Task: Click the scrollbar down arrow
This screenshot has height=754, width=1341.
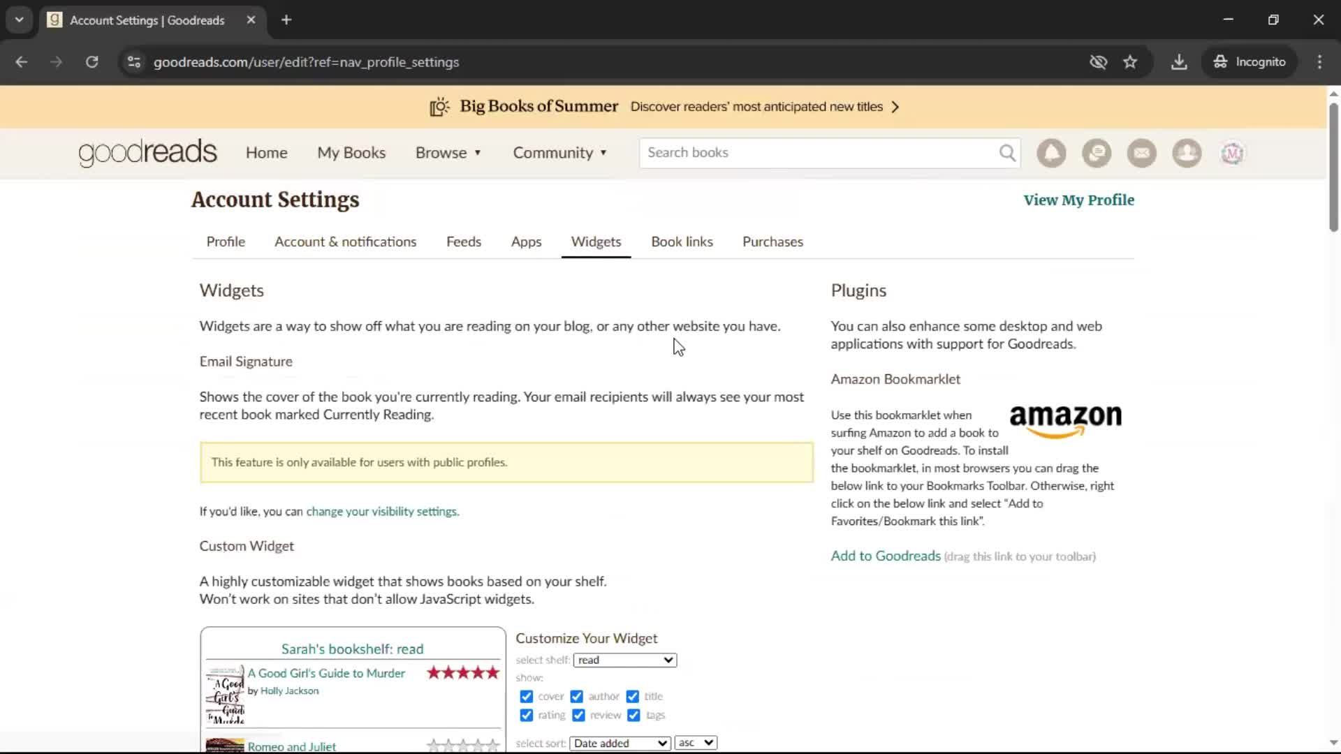Action: tap(1333, 743)
